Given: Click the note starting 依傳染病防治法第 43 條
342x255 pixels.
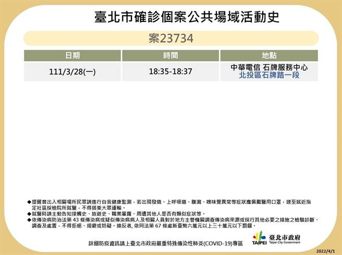Looking at the screenshot, I should point(173,223).
